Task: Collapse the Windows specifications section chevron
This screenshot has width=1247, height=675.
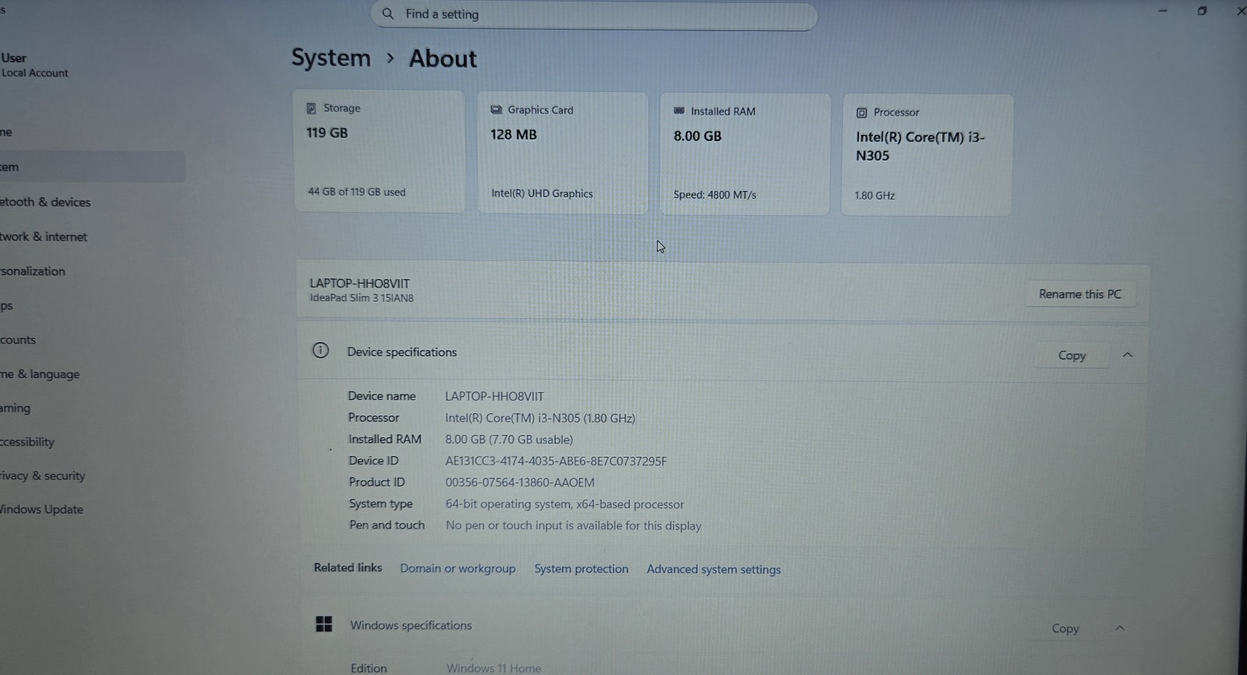Action: 1120,627
